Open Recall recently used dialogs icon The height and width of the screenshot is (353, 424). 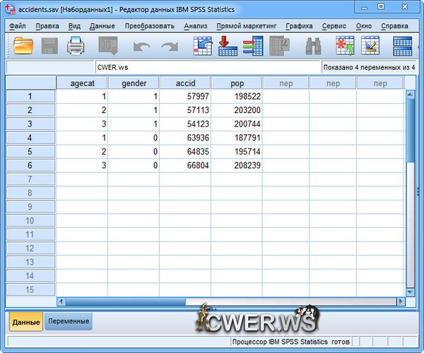pyautogui.click(x=108, y=46)
